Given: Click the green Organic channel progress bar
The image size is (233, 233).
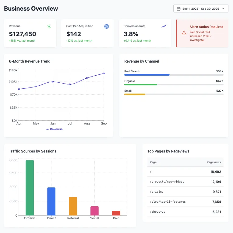Looking at the screenshot, I should tap(141, 84).
